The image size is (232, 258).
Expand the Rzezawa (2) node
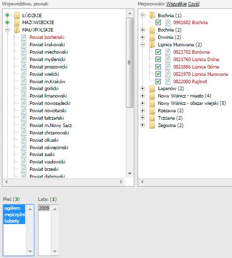143,111
